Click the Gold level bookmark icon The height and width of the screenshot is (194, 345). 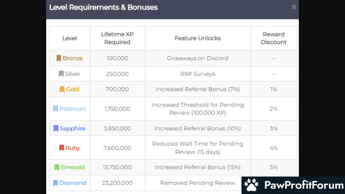(62, 89)
